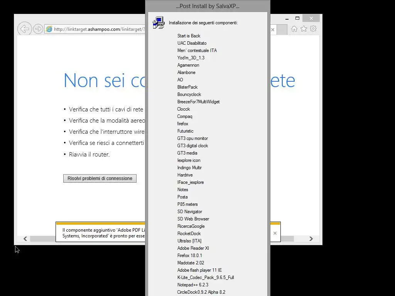Viewport: 395px width, 296px height.
Task: Click the 'P85 meters' entry
Action: tap(187, 204)
